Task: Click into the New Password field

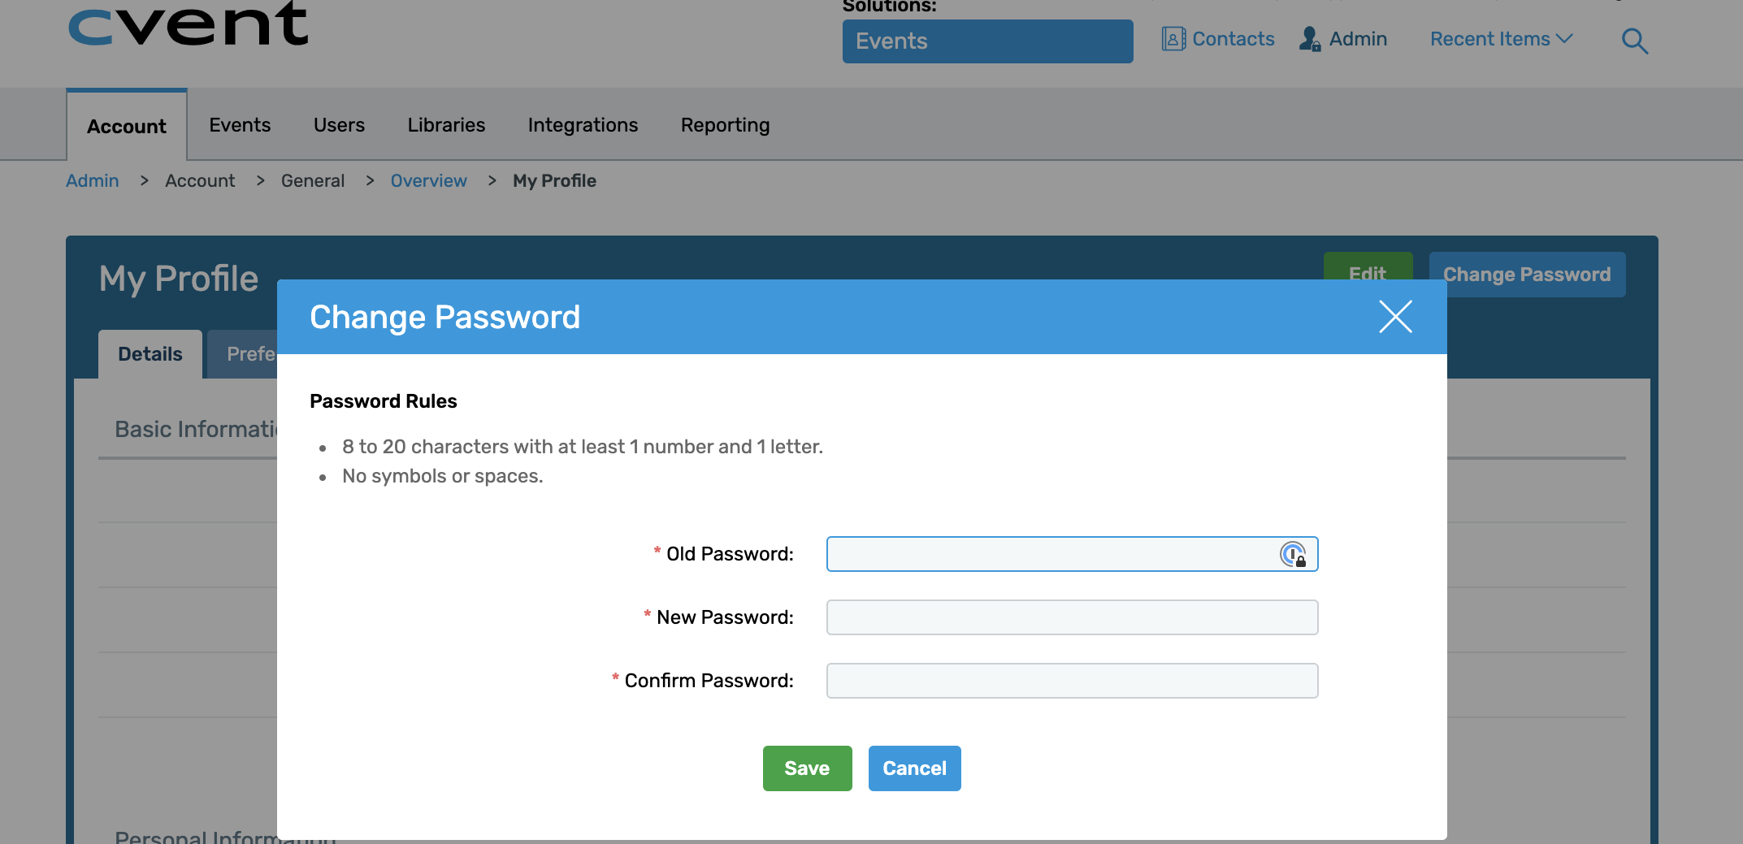Action: pyautogui.click(x=1072, y=617)
